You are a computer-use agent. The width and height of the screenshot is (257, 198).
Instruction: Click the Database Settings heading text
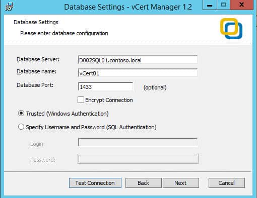pos(36,22)
